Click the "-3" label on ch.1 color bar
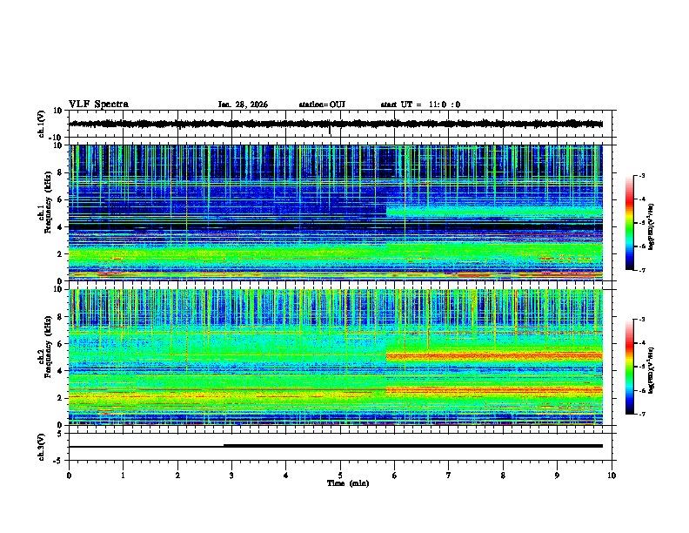The height and width of the screenshot is (533, 689). pos(642,176)
